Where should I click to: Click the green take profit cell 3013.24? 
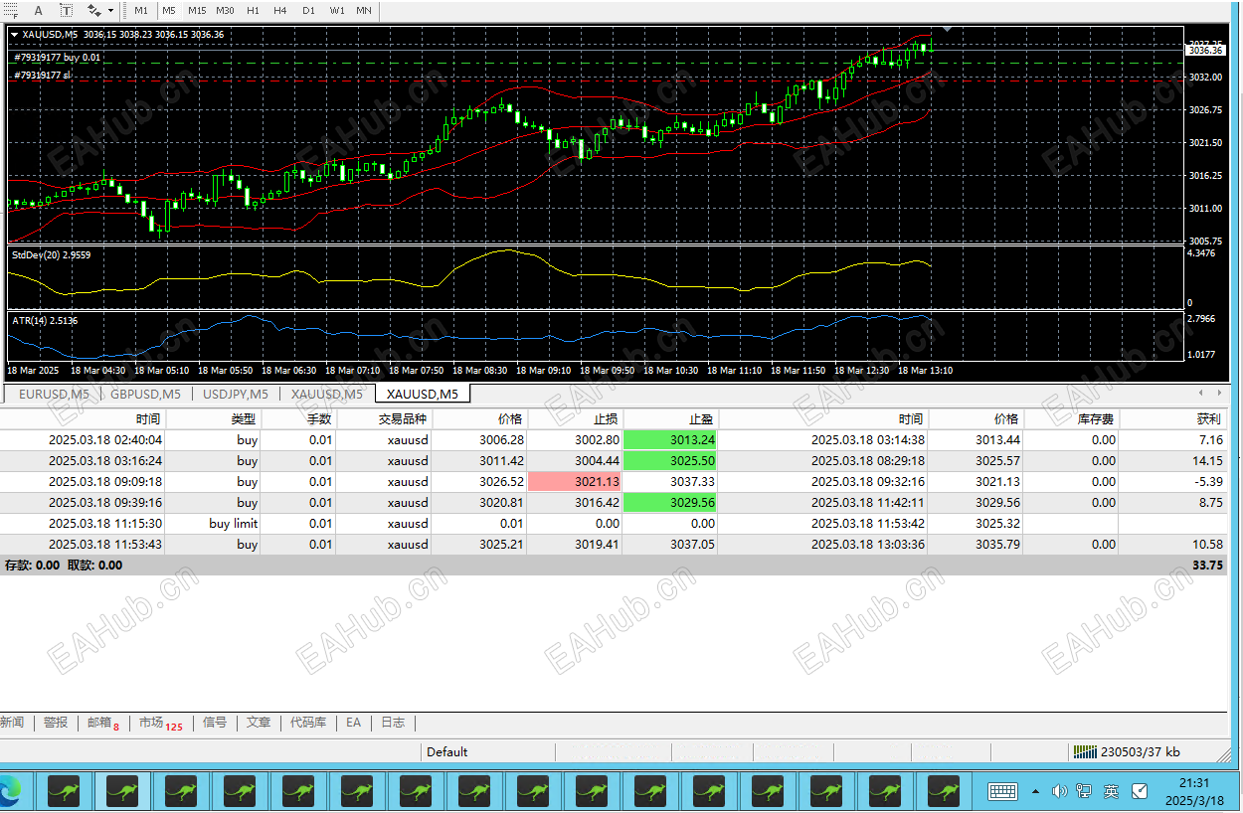click(x=670, y=439)
